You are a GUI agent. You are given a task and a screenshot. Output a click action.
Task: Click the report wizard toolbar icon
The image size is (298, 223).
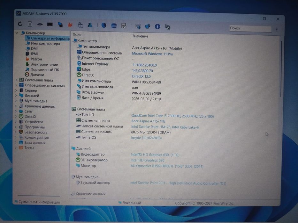coord(80,25)
